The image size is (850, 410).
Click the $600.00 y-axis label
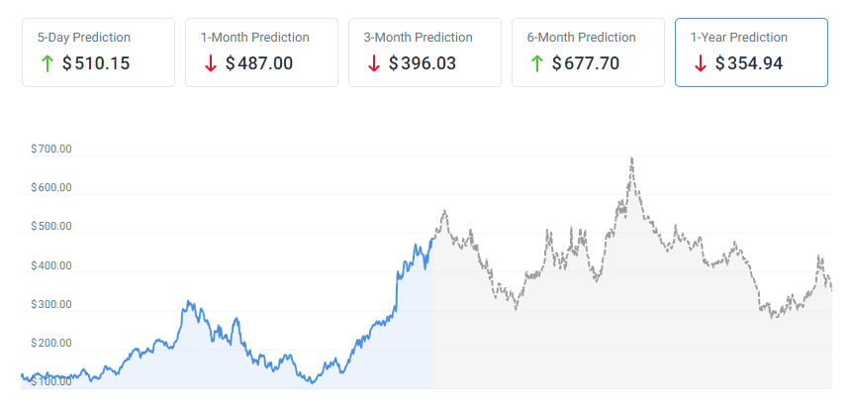click(x=51, y=188)
